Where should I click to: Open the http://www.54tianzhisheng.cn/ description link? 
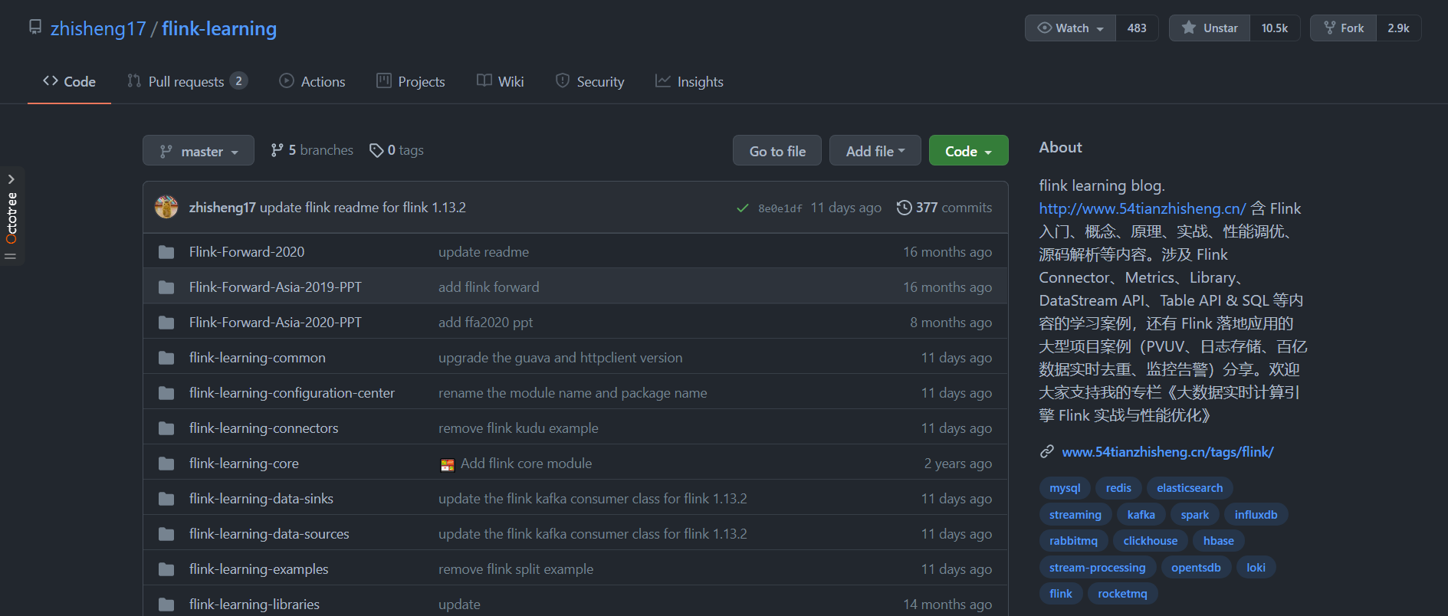tap(1142, 208)
